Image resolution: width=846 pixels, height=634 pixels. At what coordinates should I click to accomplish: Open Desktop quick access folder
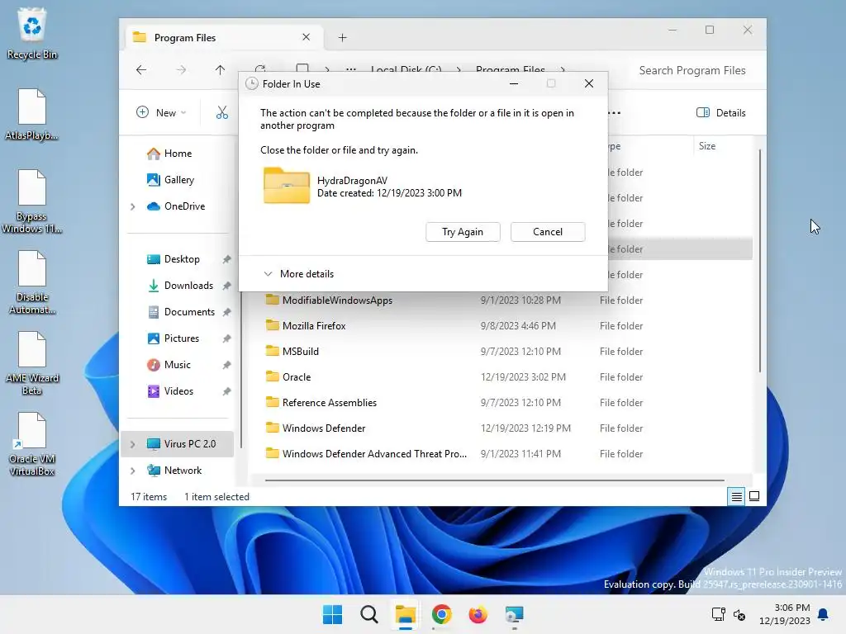(x=173, y=259)
